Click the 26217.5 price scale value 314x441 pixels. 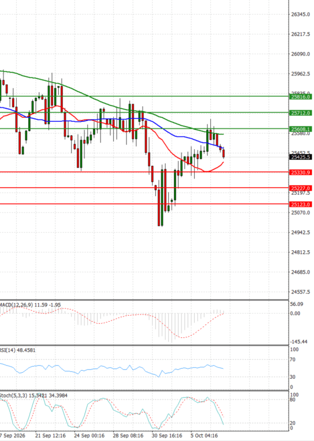click(300, 34)
